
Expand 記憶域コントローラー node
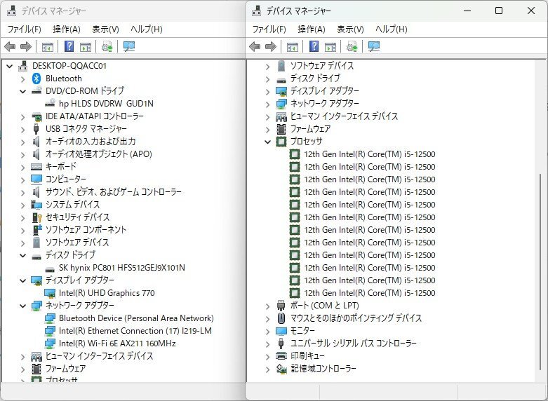(x=268, y=369)
